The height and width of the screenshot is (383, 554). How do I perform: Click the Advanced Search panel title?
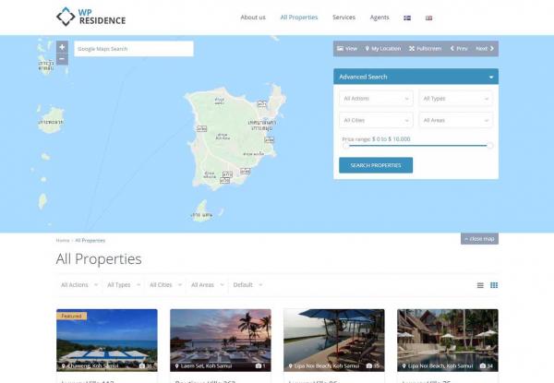pyautogui.click(x=363, y=77)
